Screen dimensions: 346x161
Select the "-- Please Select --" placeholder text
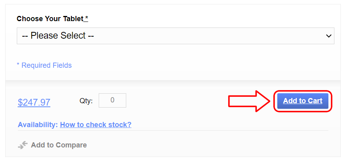coord(58,36)
